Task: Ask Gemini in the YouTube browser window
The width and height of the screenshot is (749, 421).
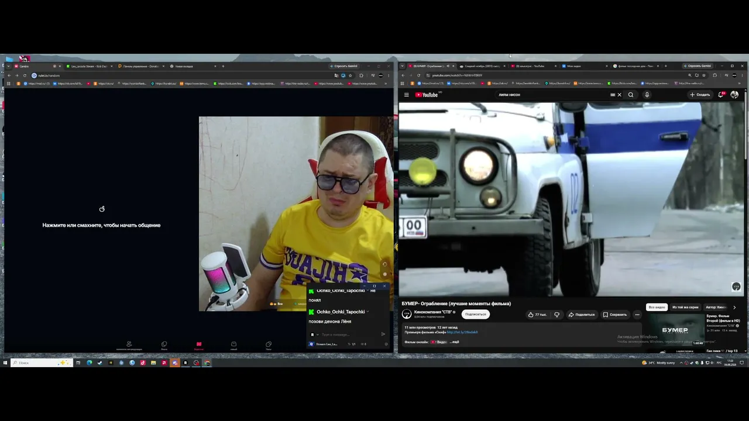Action: [697, 66]
